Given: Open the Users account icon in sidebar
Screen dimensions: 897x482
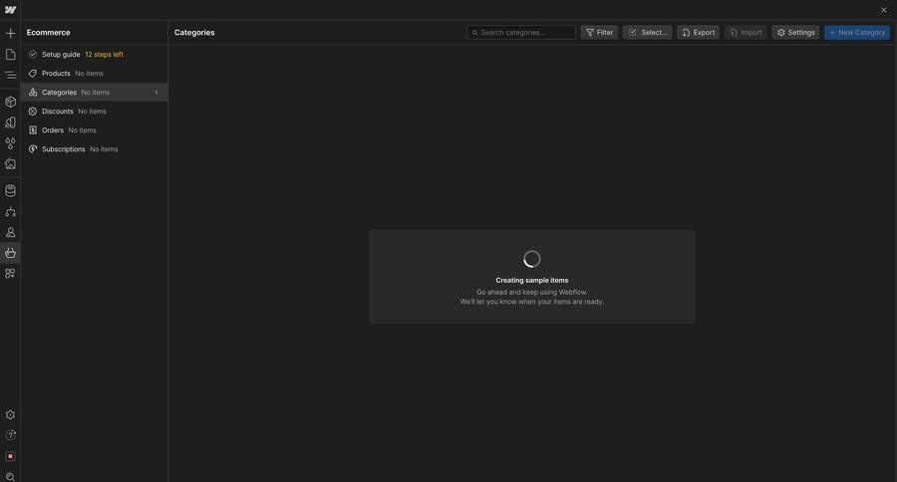Looking at the screenshot, I should [10, 232].
